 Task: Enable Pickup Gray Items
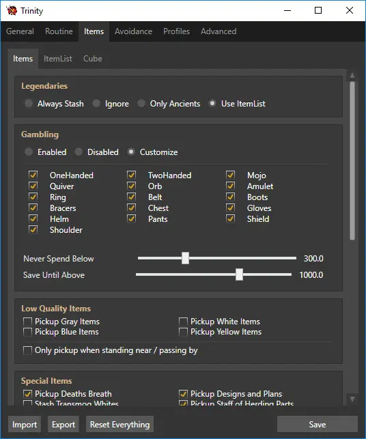(x=27, y=322)
